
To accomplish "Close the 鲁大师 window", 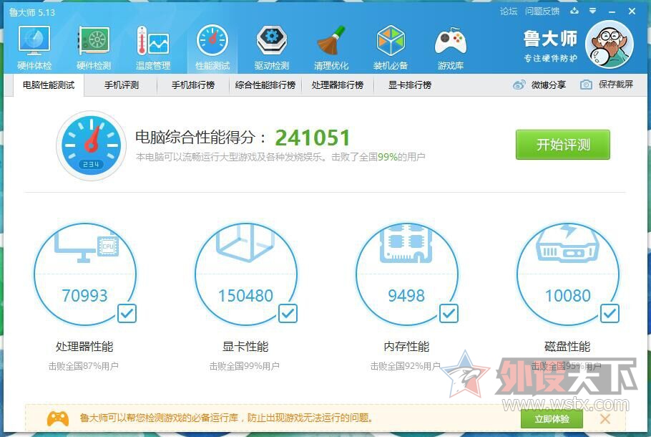I will click(632, 11).
